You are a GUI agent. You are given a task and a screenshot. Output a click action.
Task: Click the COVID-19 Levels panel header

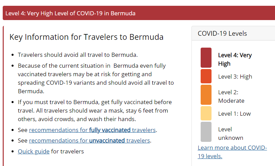222,33
